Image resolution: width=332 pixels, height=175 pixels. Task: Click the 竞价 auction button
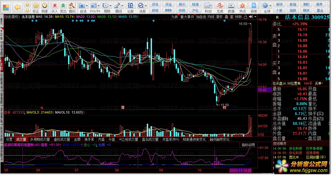click(x=182, y=4)
